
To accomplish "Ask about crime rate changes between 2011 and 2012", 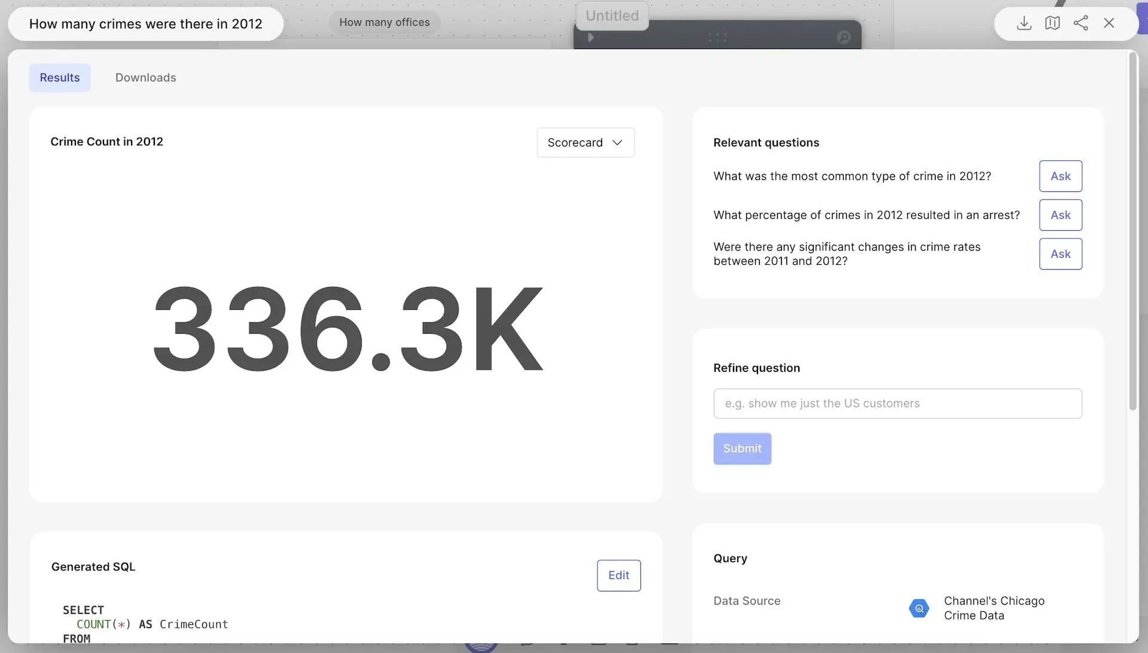I will click(x=1060, y=254).
